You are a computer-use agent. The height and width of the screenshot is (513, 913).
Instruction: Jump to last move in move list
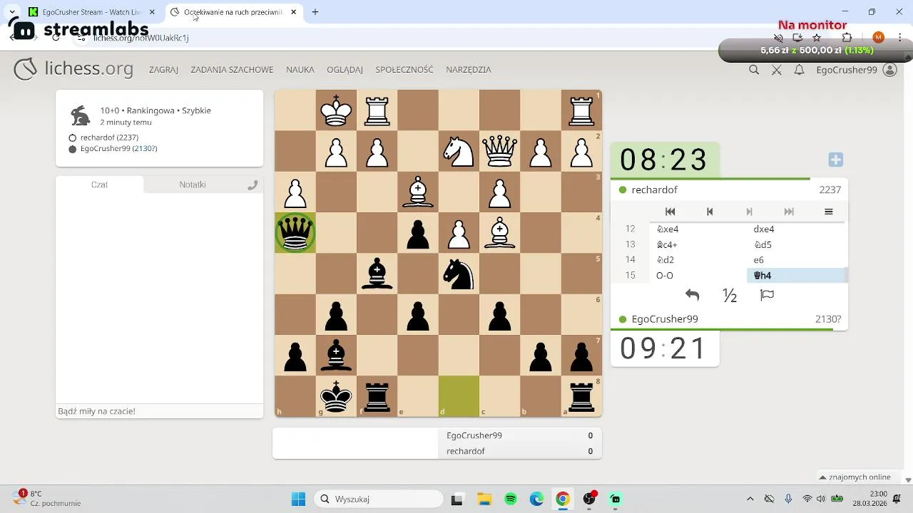789,212
